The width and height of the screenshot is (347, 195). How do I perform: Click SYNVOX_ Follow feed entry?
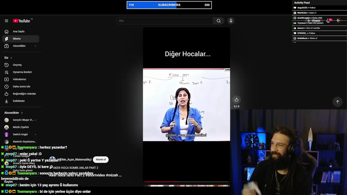[319, 33]
